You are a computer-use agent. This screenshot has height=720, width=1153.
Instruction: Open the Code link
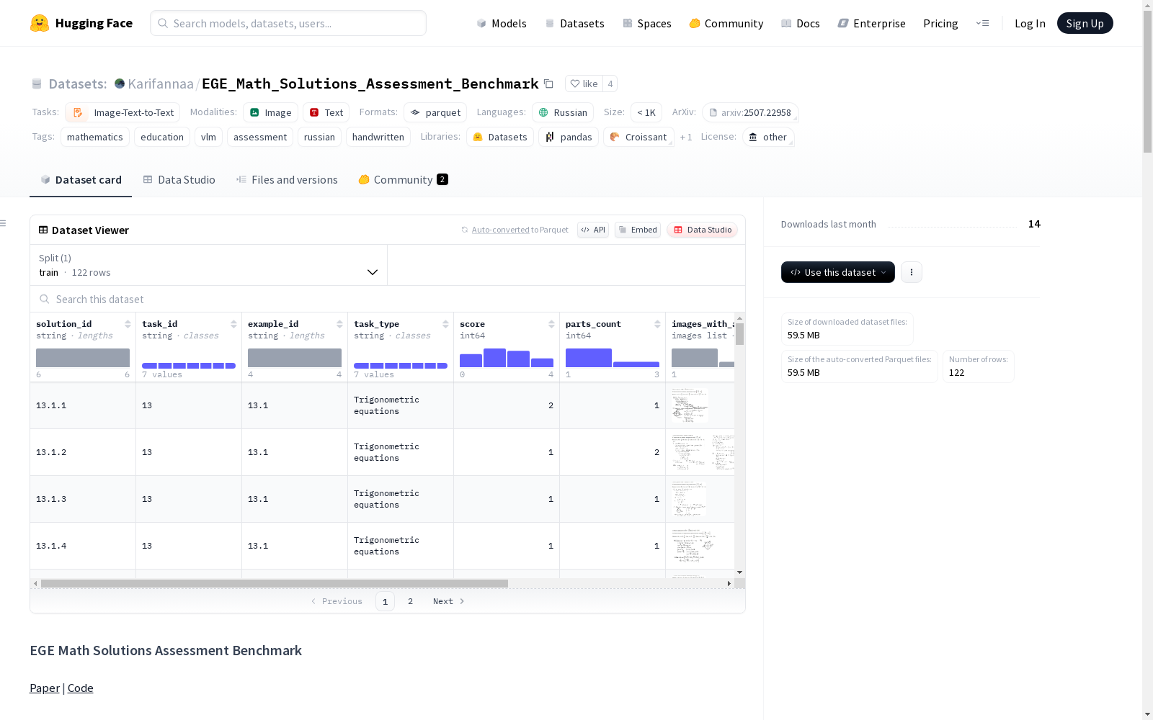tap(81, 688)
